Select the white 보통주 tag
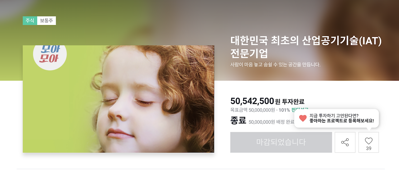Viewport: 399px width, 174px height. (46, 21)
